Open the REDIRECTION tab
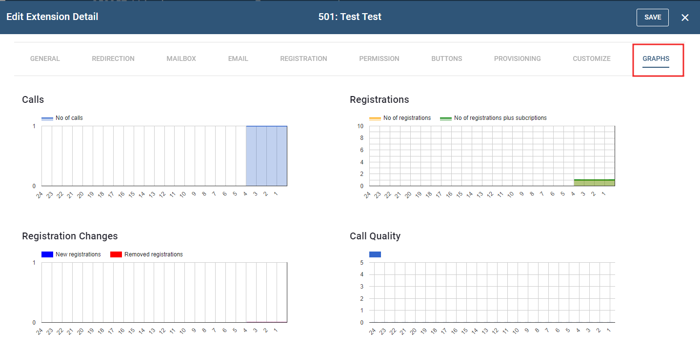700x350 pixels. [113, 58]
